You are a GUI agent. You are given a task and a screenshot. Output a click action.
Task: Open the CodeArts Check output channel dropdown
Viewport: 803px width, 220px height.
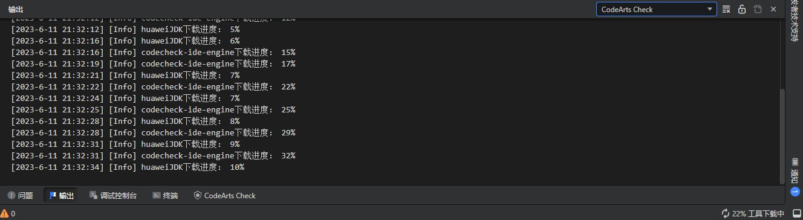656,9
